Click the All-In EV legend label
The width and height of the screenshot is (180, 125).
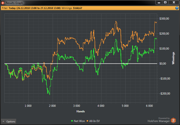94,121
